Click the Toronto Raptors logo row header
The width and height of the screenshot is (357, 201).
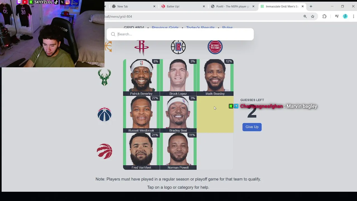(x=104, y=151)
